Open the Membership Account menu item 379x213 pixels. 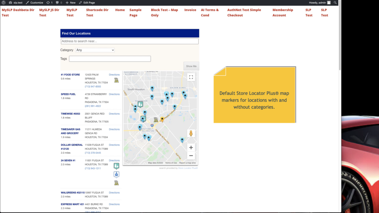point(283,13)
